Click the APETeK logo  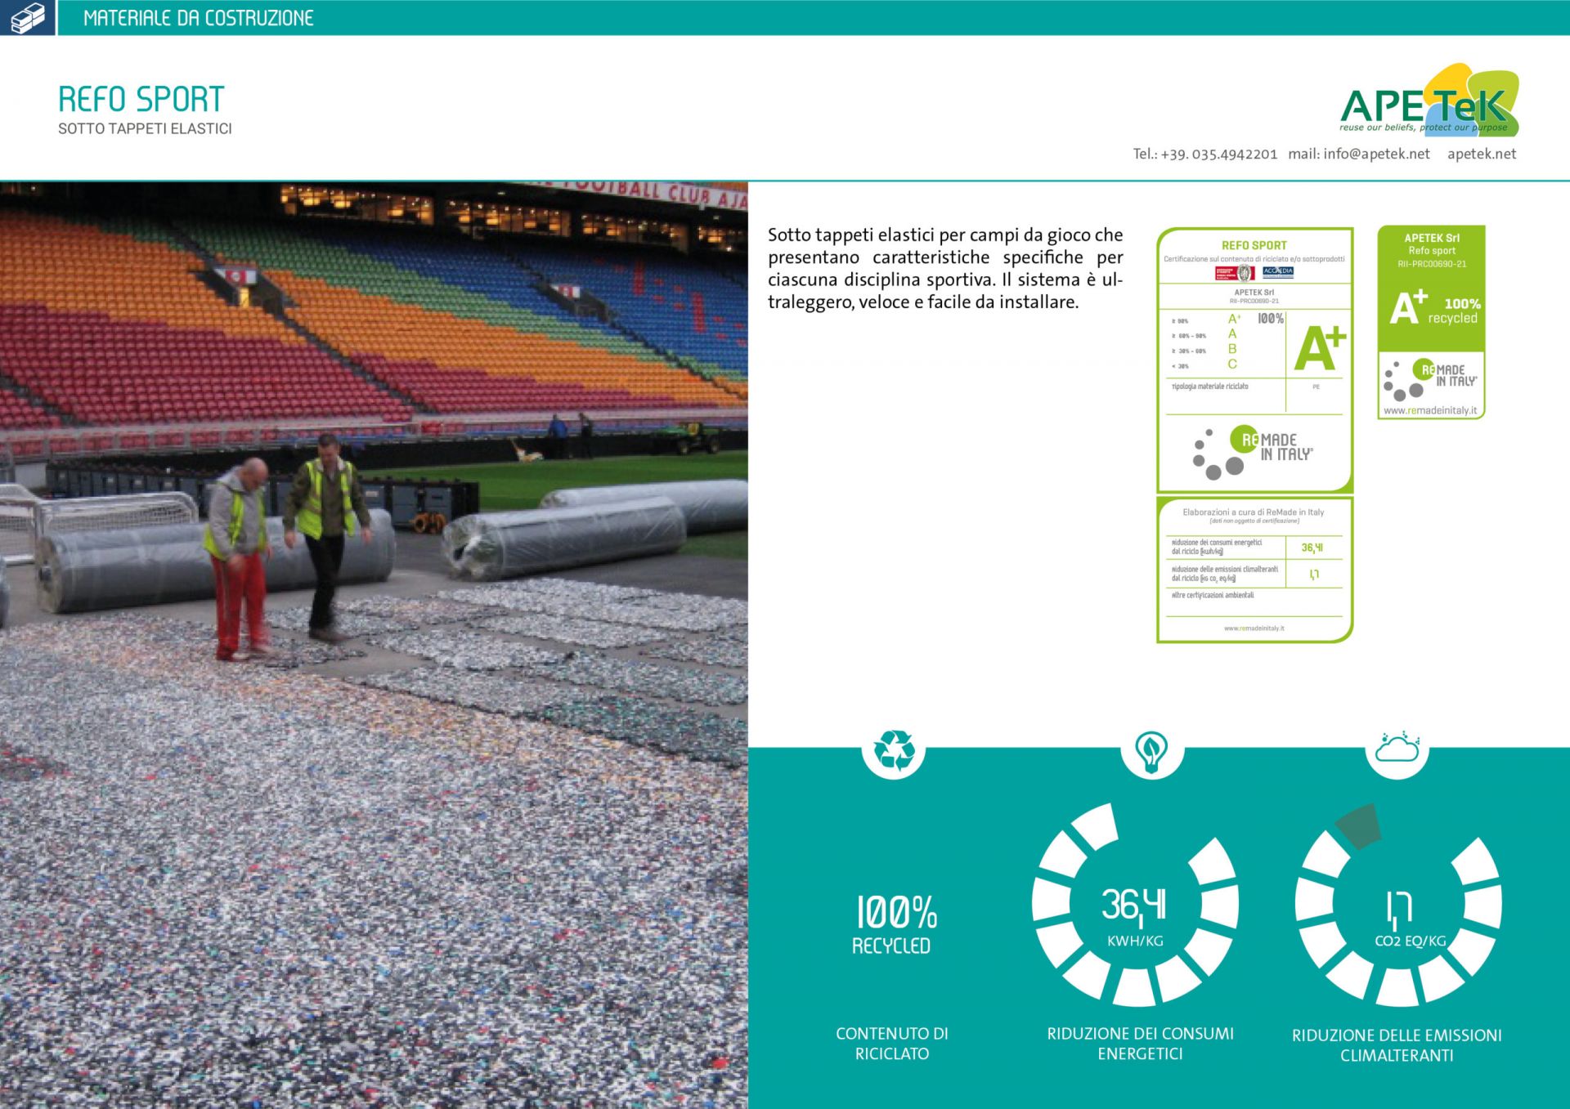(x=1429, y=101)
